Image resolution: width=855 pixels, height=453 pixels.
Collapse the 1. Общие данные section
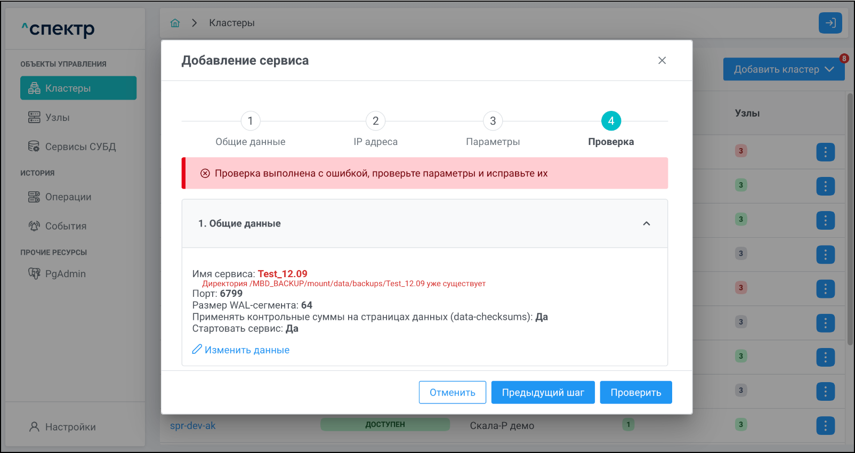647,223
